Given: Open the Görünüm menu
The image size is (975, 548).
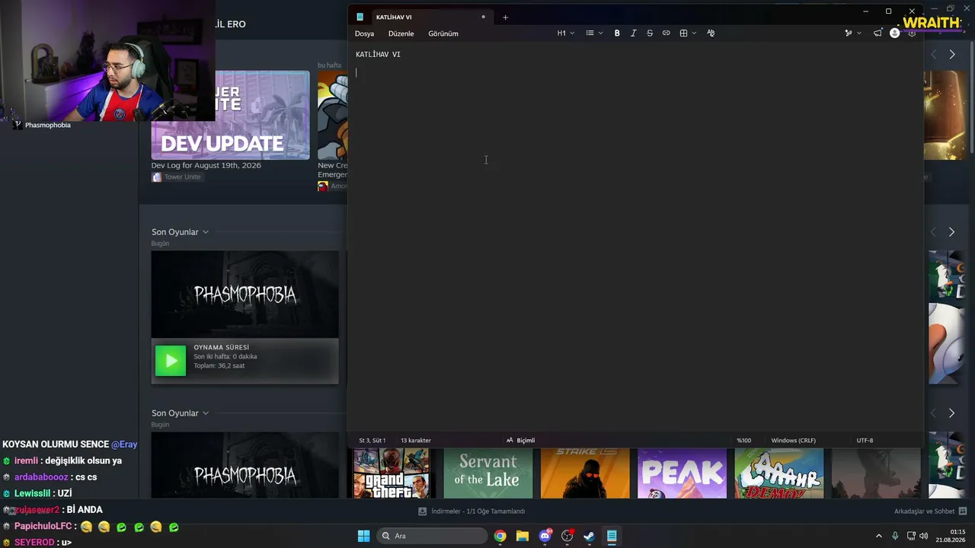Looking at the screenshot, I should click(x=443, y=33).
